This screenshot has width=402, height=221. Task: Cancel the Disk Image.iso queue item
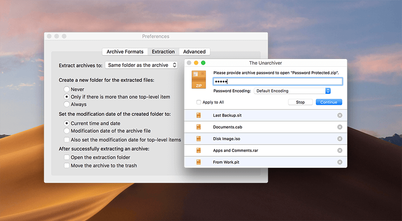coord(340,139)
